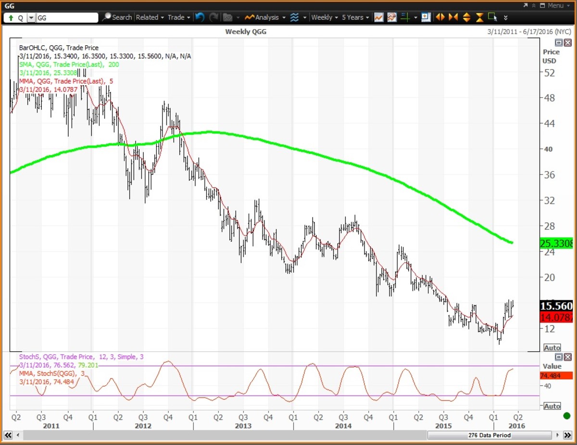Open the Related menu
The image size is (577, 445).
point(150,17)
